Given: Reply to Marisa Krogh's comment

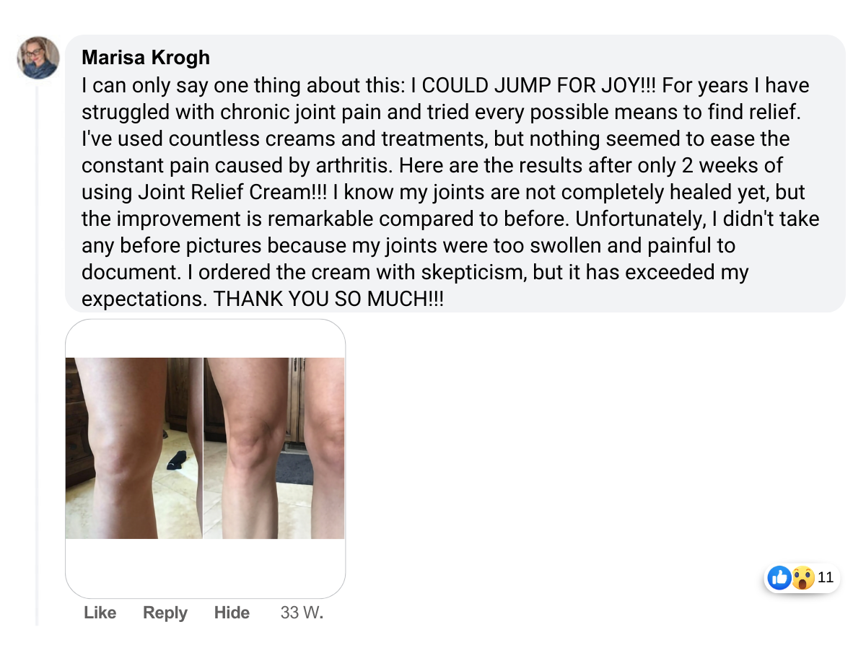Looking at the screenshot, I should (165, 613).
